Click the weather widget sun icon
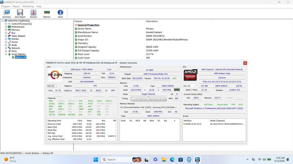Image resolution: width=293 pixels, height=164 pixels. click(x=6, y=159)
